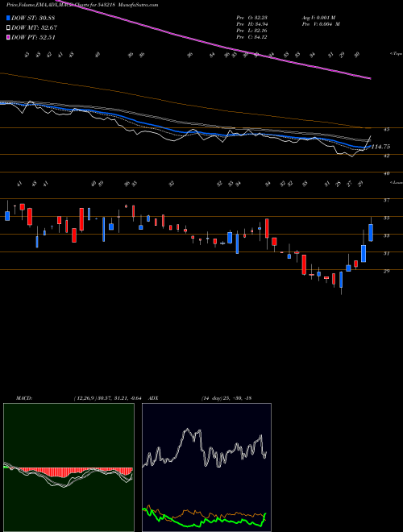Click the Pre V: 0.004 M value
Screen dimensions: 403x532
321,24
